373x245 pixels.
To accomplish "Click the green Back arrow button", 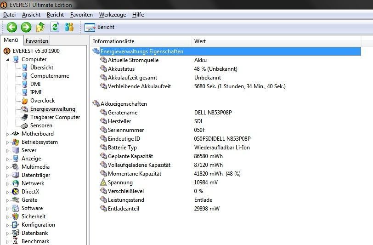I will [11, 27].
